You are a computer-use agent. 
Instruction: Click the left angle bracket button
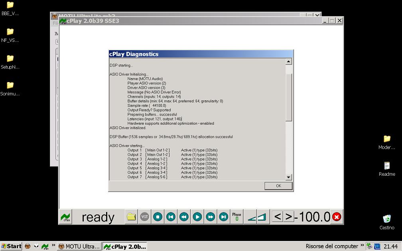[278, 217]
